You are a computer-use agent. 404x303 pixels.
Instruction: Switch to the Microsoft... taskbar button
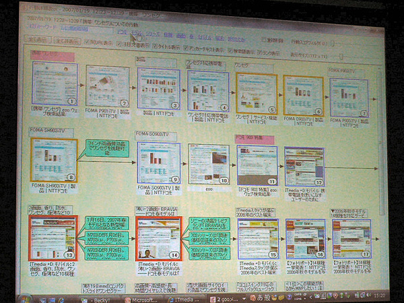[x=145, y=300]
